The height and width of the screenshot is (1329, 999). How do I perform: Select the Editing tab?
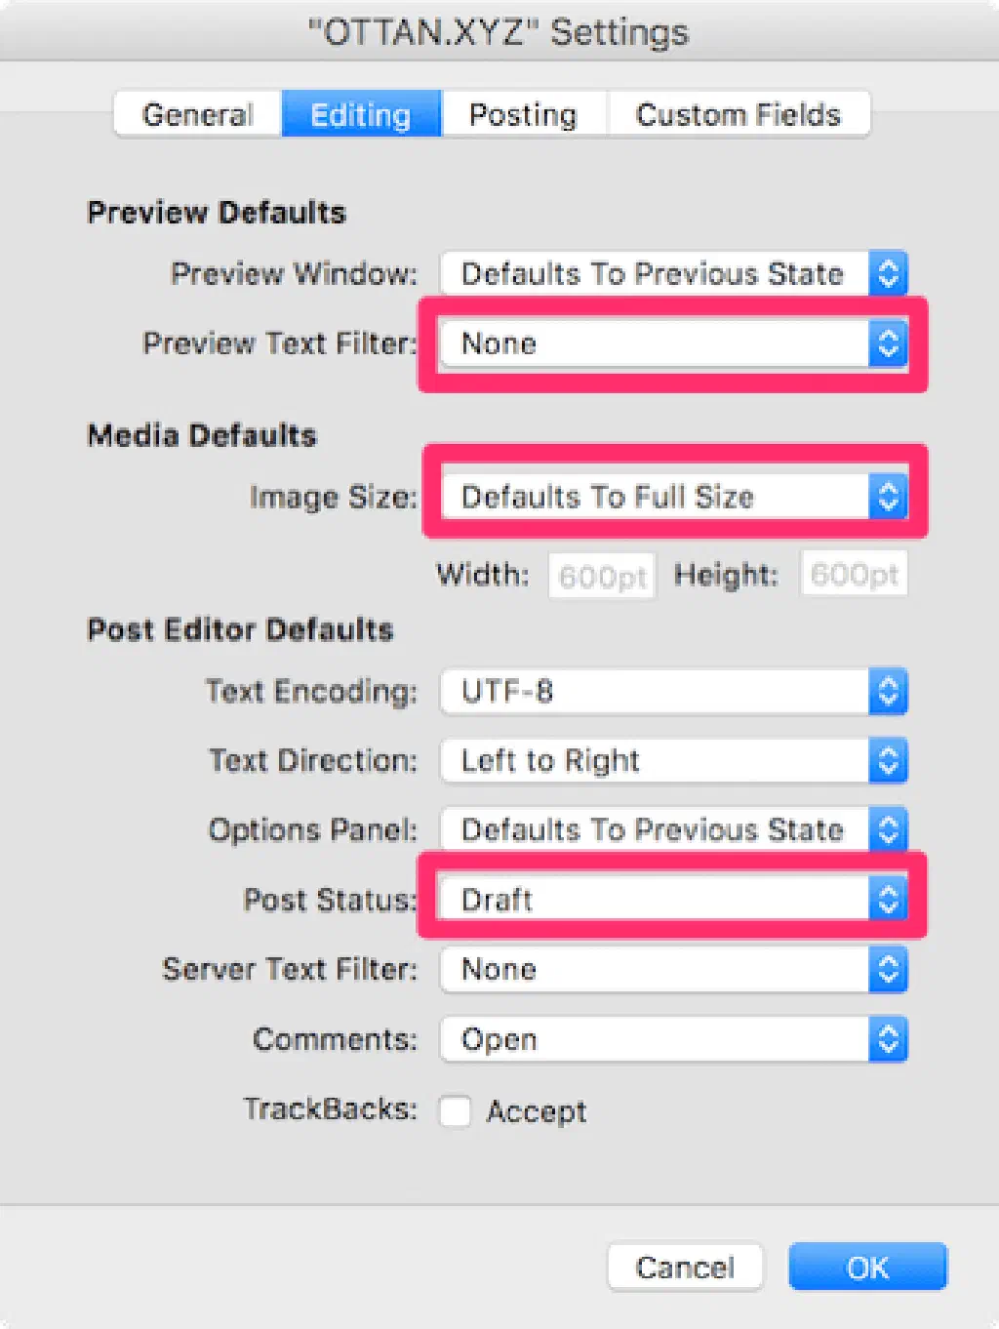pos(361,115)
